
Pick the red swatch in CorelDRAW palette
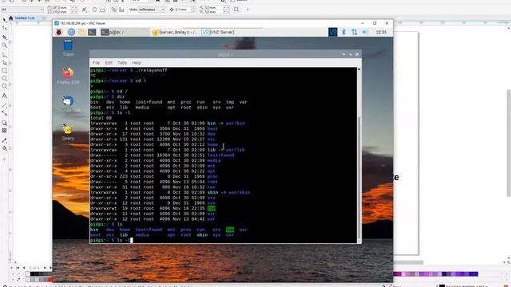(x=50, y=280)
